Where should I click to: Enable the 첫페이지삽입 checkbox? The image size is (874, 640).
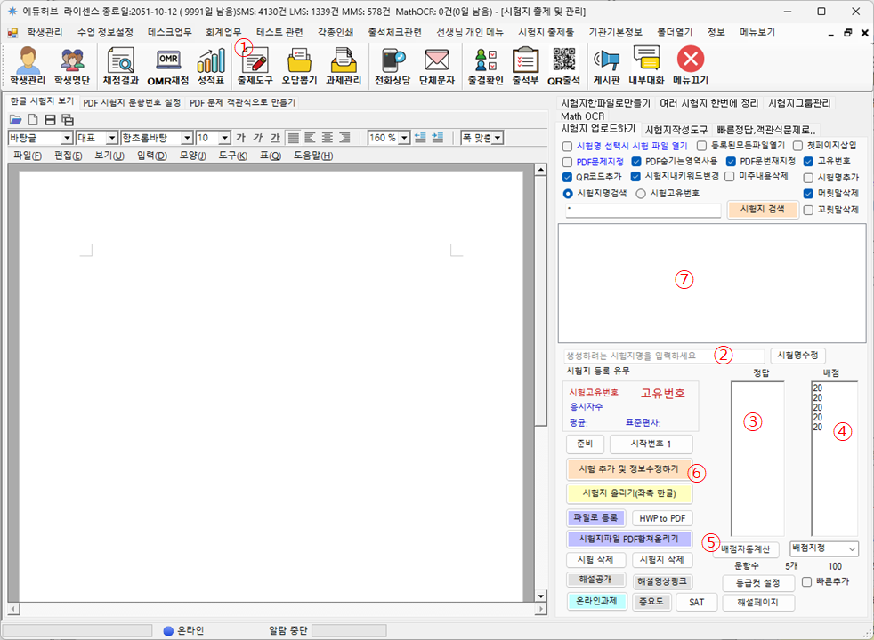click(x=797, y=145)
